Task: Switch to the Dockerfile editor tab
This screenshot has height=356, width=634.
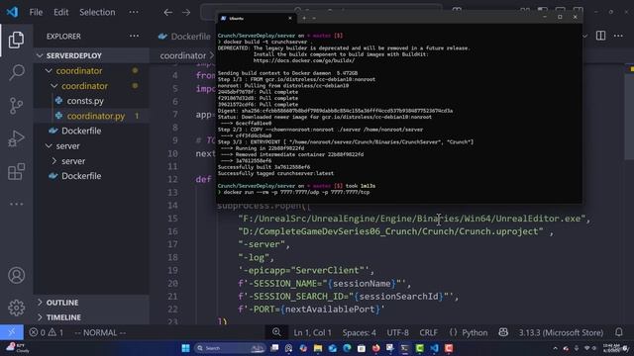Action: point(185,37)
